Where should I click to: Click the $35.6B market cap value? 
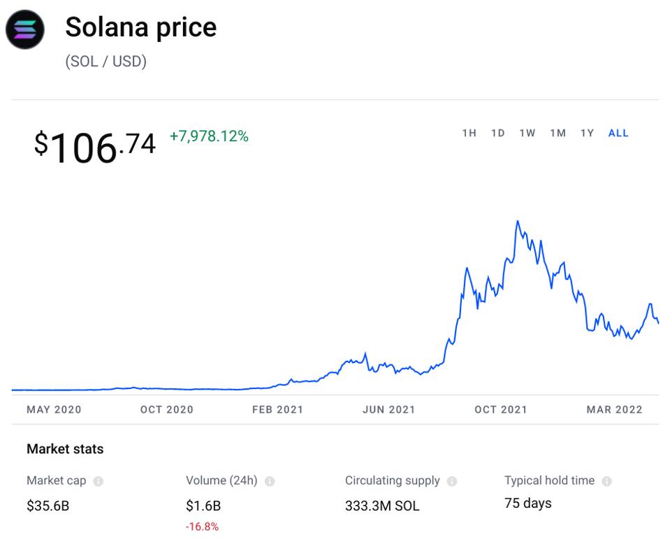pos(48,506)
